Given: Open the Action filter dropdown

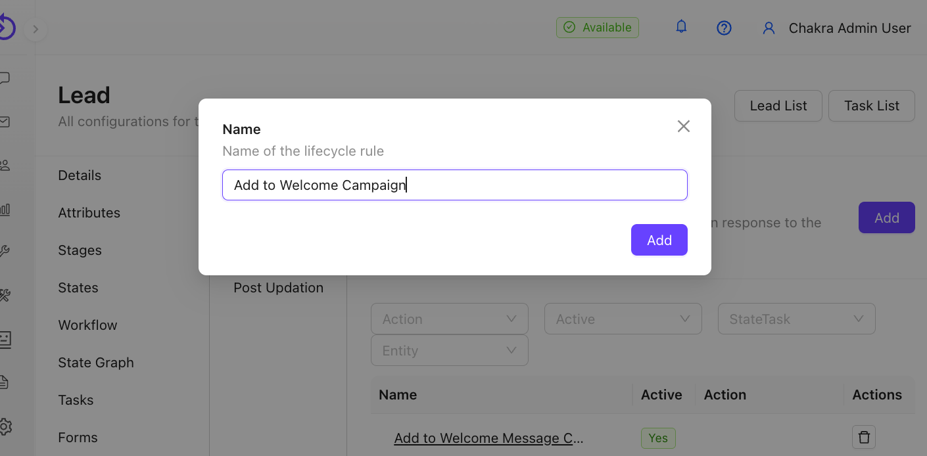Looking at the screenshot, I should point(449,319).
